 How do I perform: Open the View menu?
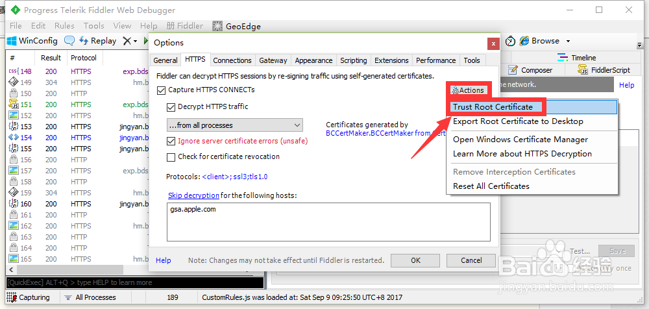[122, 26]
